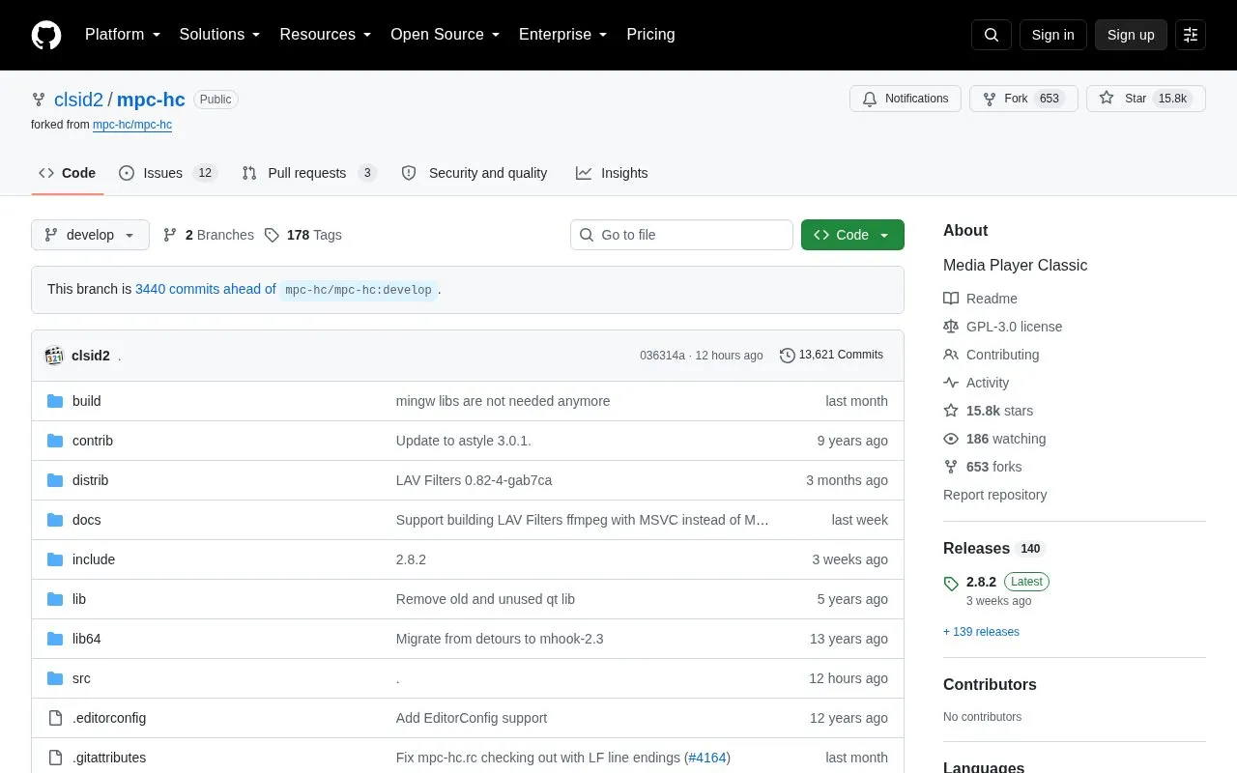Open the search magnifier button
The width and height of the screenshot is (1237, 773).
tap(992, 35)
